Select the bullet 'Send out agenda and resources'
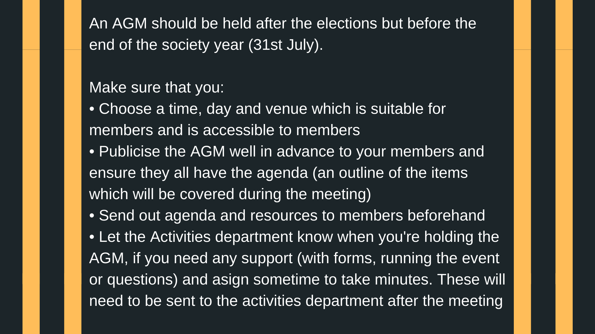 (x=287, y=216)
